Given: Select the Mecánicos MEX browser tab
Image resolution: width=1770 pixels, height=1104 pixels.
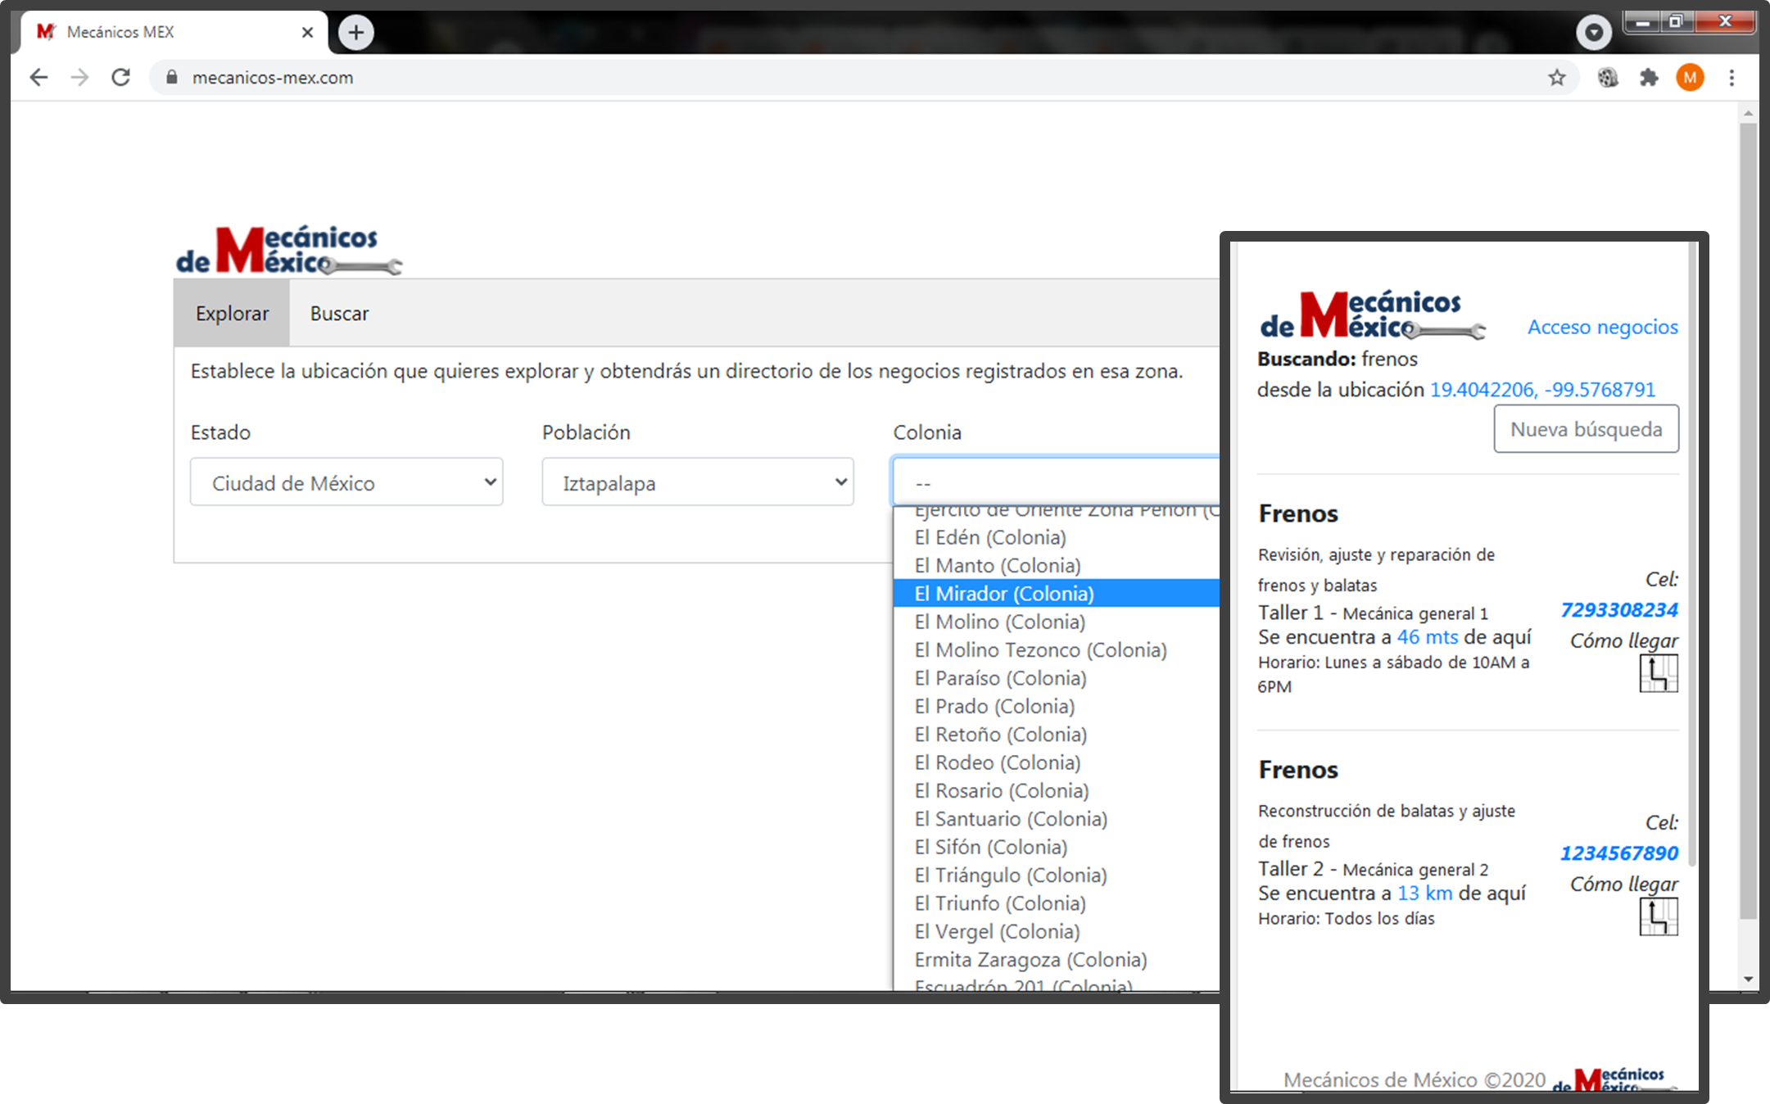Looking at the screenshot, I should [x=172, y=33].
